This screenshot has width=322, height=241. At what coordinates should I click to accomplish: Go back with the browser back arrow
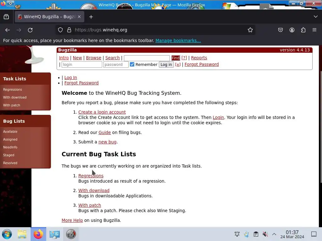click(x=8, y=30)
